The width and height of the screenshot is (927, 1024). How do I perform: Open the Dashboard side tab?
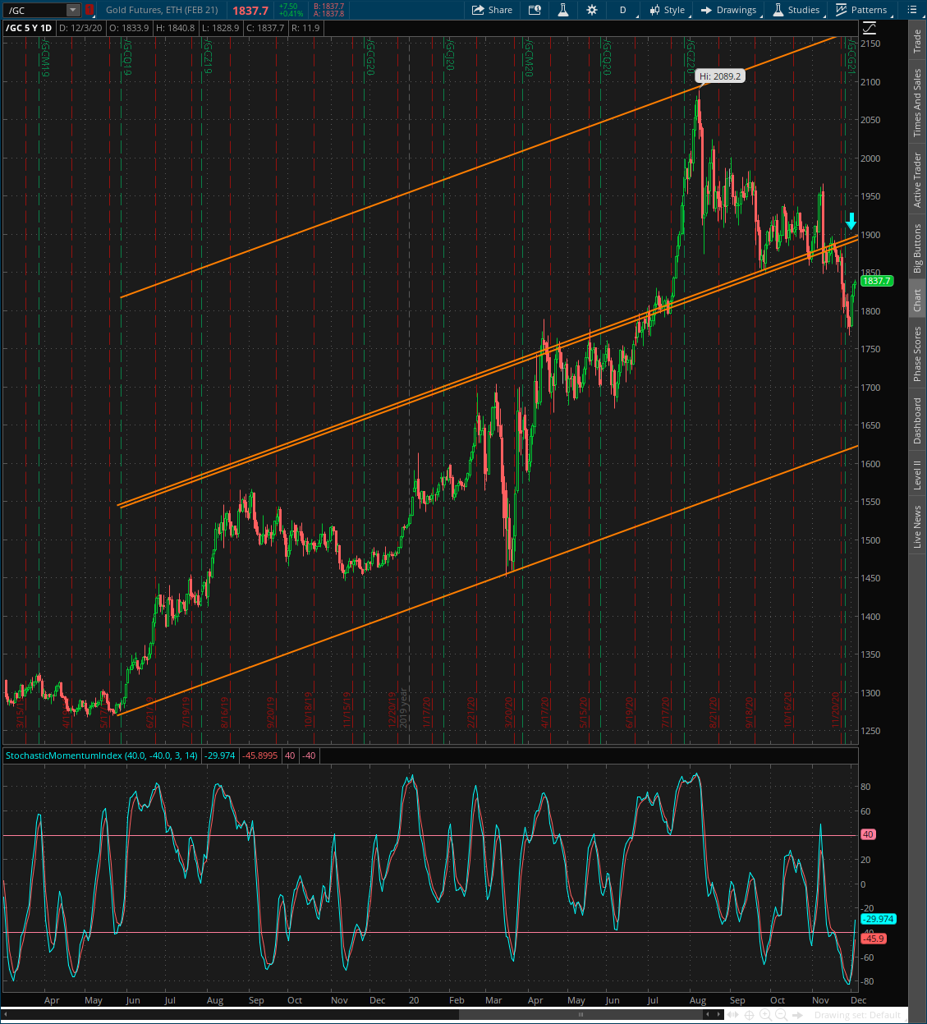(x=918, y=420)
